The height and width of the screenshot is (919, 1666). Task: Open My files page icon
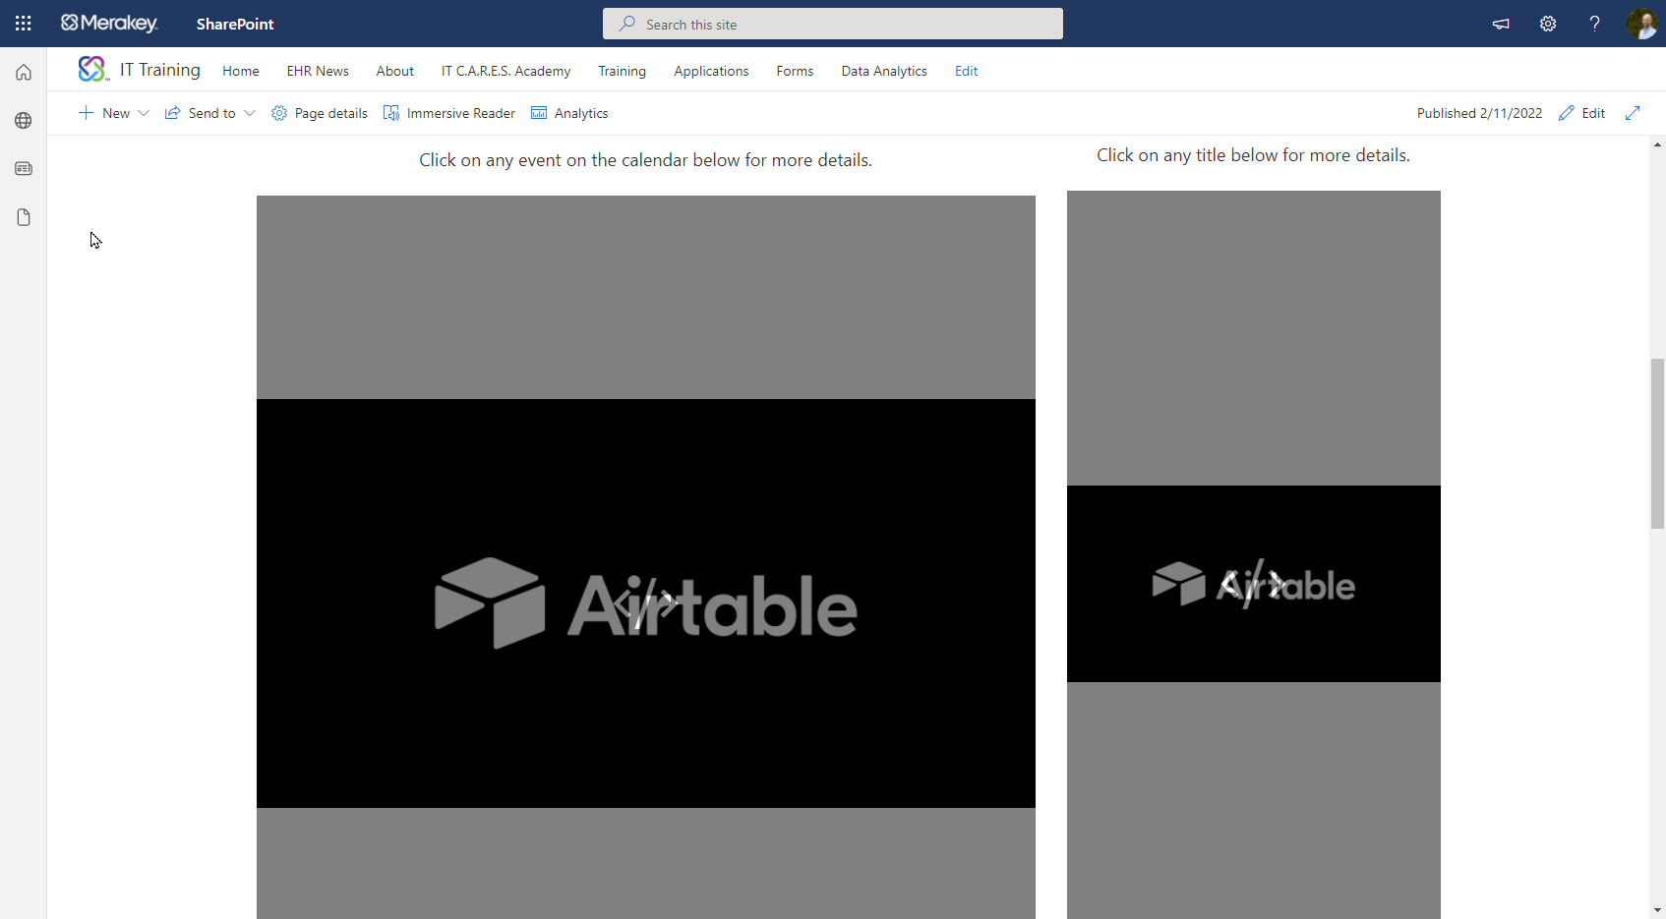tap(24, 217)
